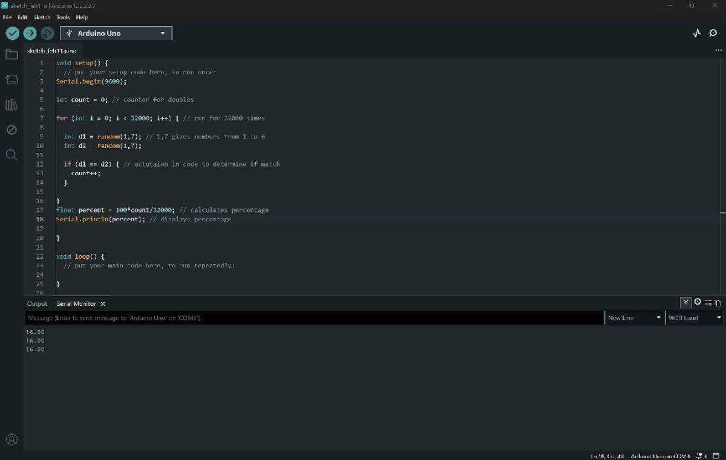The image size is (726, 460).
Task: Click the 'Serial.begin(9600);' code line
Action: [91, 81]
